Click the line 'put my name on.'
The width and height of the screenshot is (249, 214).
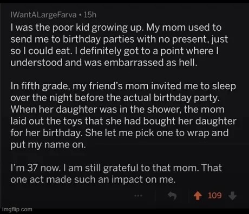(x=48, y=145)
